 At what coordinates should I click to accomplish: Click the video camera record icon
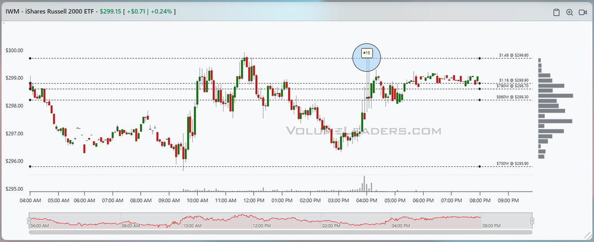pyautogui.click(x=583, y=12)
